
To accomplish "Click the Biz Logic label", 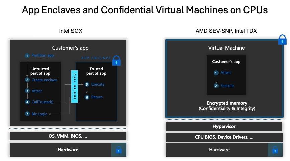I will [x=39, y=114].
